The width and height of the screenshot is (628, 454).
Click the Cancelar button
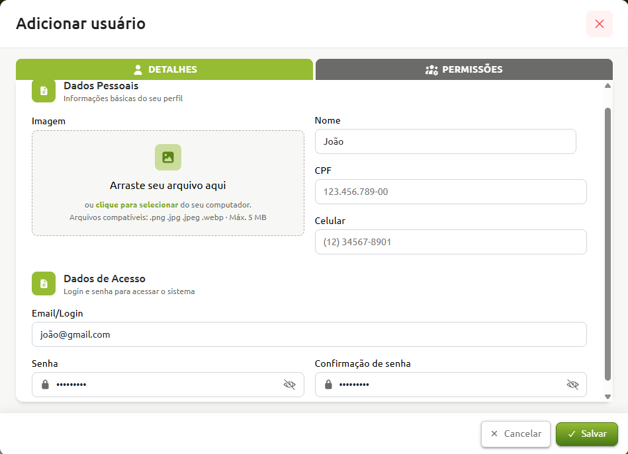click(x=516, y=434)
